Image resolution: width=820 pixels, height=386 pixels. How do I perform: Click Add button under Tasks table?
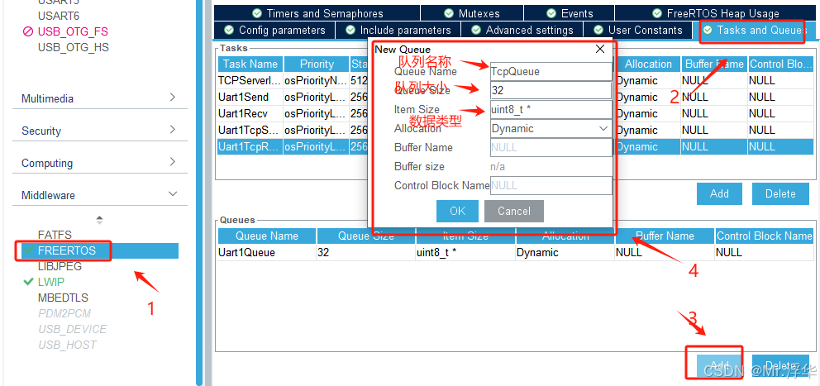pos(719,193)
